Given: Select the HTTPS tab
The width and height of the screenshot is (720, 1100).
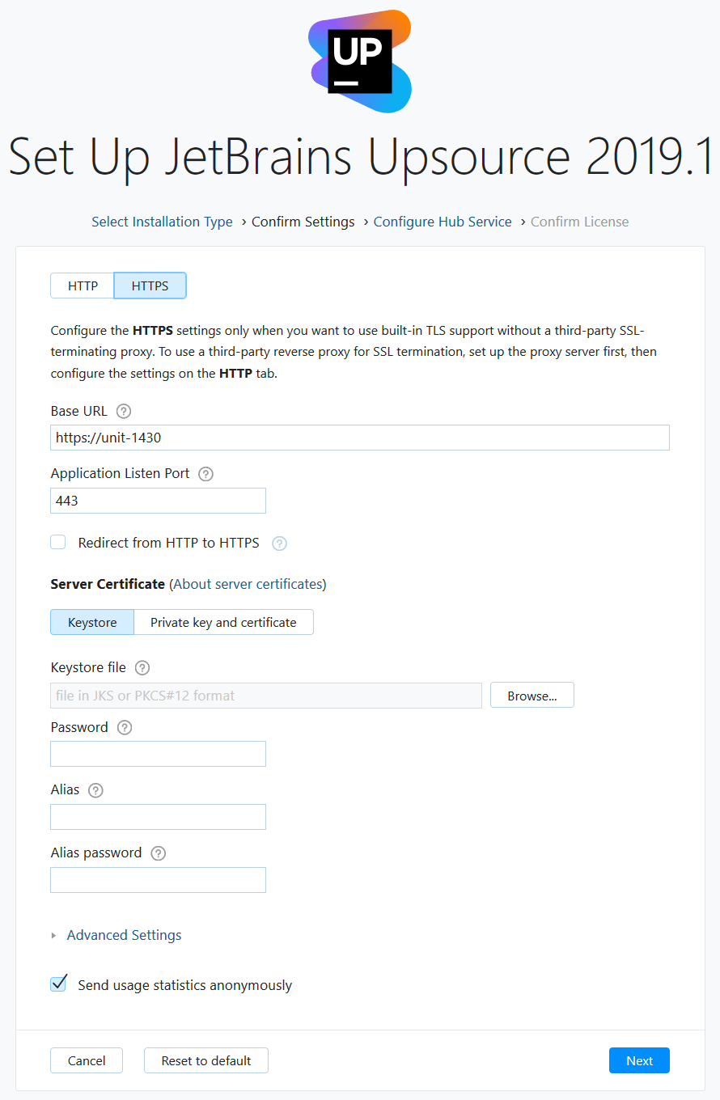Looking at the screenshot, I should (x=150, y=286).
